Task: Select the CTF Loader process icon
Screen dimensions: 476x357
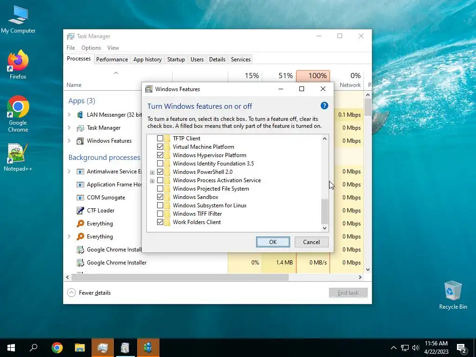Action: (80, 211)
